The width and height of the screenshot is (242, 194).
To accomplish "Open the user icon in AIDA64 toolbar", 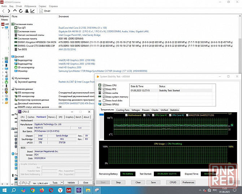I will pyautogui.click(x=27, y=11).
